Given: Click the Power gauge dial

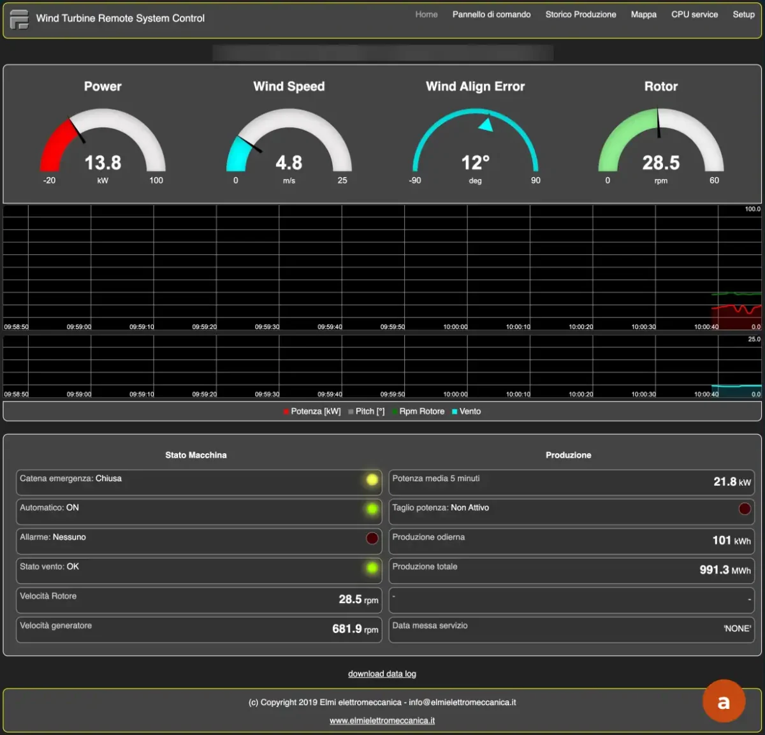Looking at the screenshot, I should tap(103, 140).
